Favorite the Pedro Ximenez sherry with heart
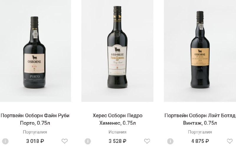 coord(147,141)
